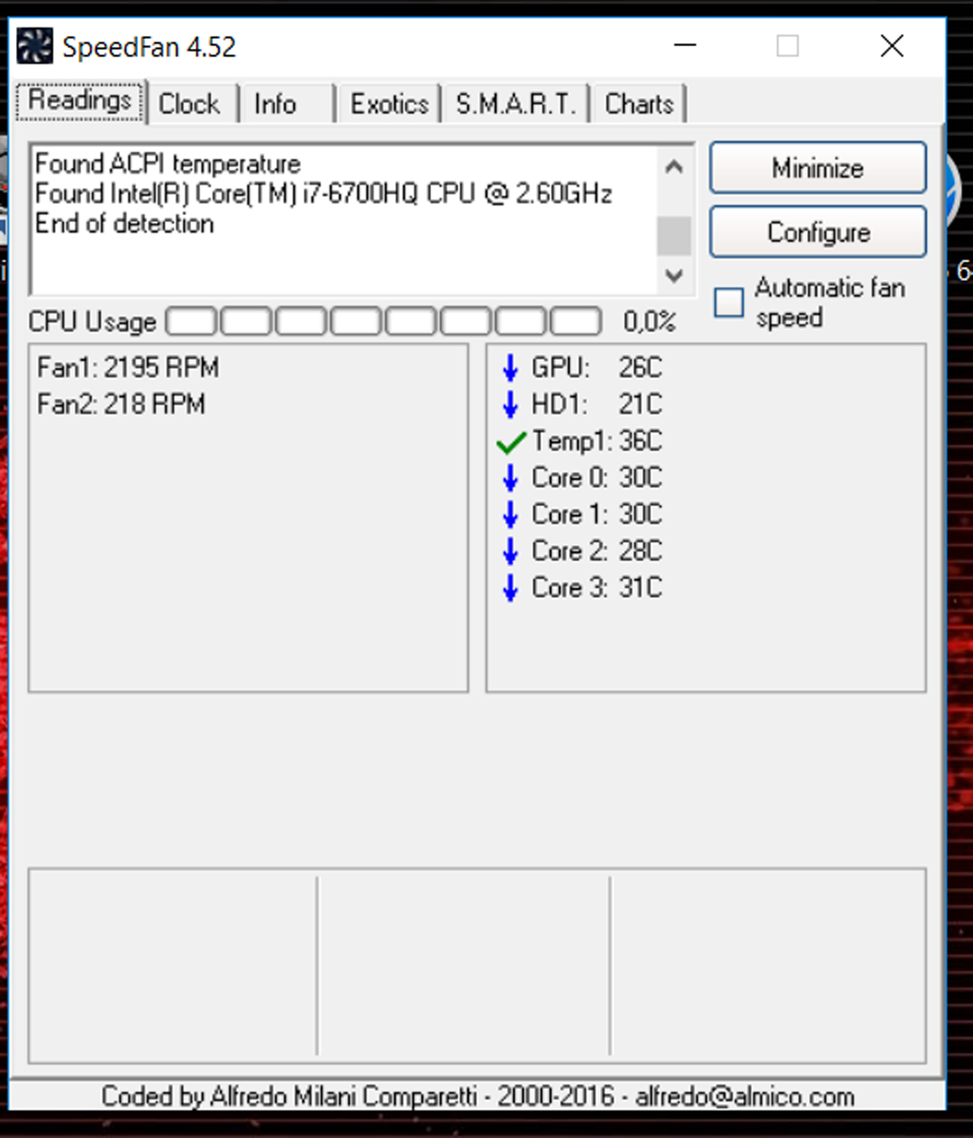The width and height of the screenshot is (973, 1138).
Task: Select the Fan1: 2195 RPM reading
Action: (128, 368)
